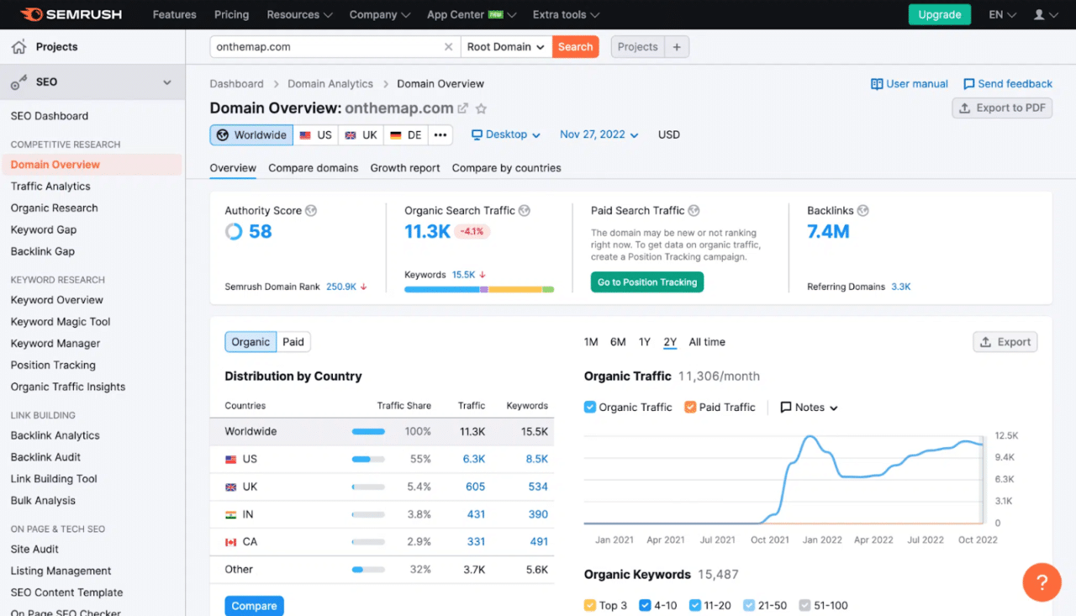
Task: Click the Backlinks info icon
Action: pos(862,211)
